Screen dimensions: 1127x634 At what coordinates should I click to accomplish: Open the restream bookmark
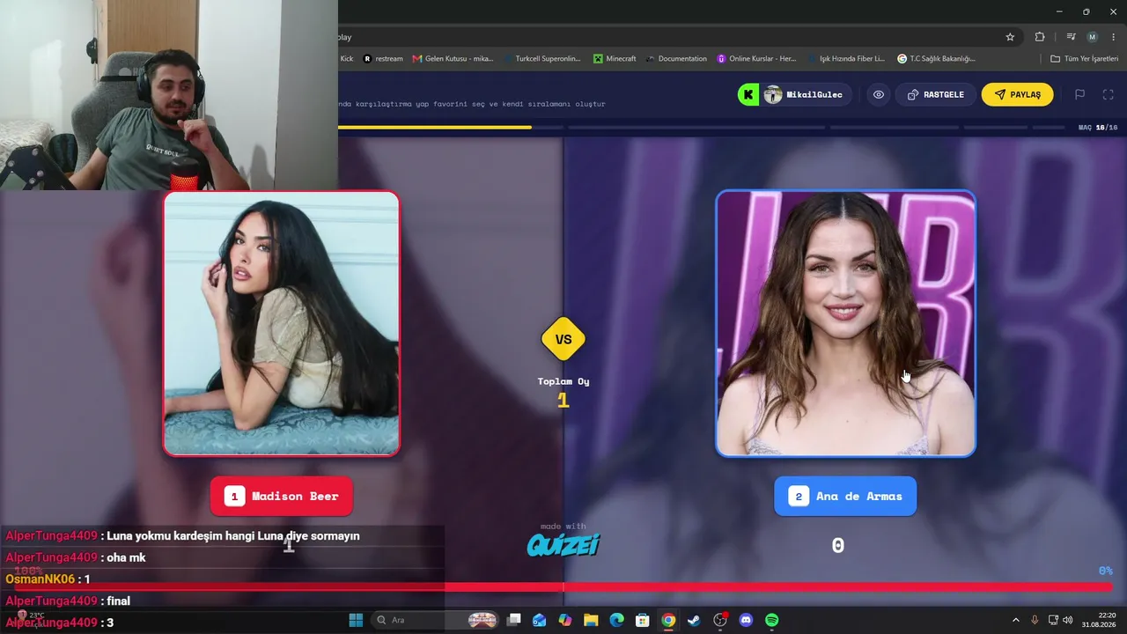point(383,59)
